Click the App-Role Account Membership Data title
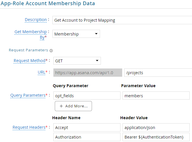Image resolution: width=192 pixels, height=142 pixels. (48, 3)
